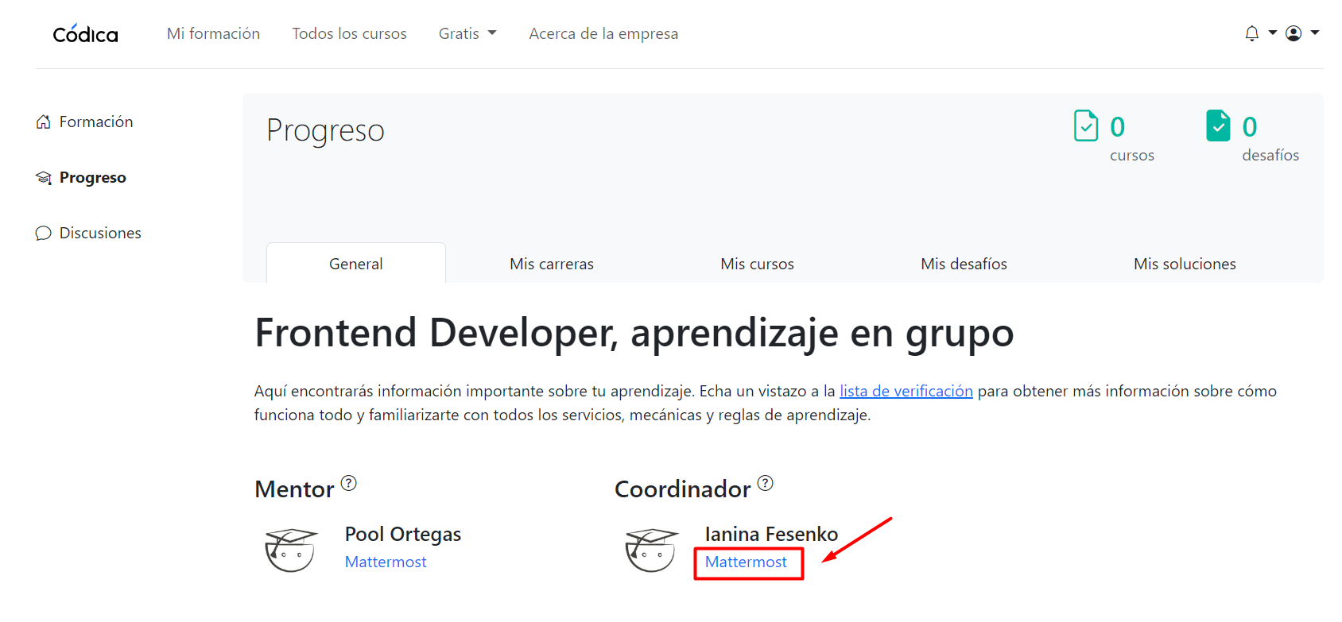Screen dimensions: 1342x622
Task: Open the coordinator's Mattermost link
Action: (746, 562)
